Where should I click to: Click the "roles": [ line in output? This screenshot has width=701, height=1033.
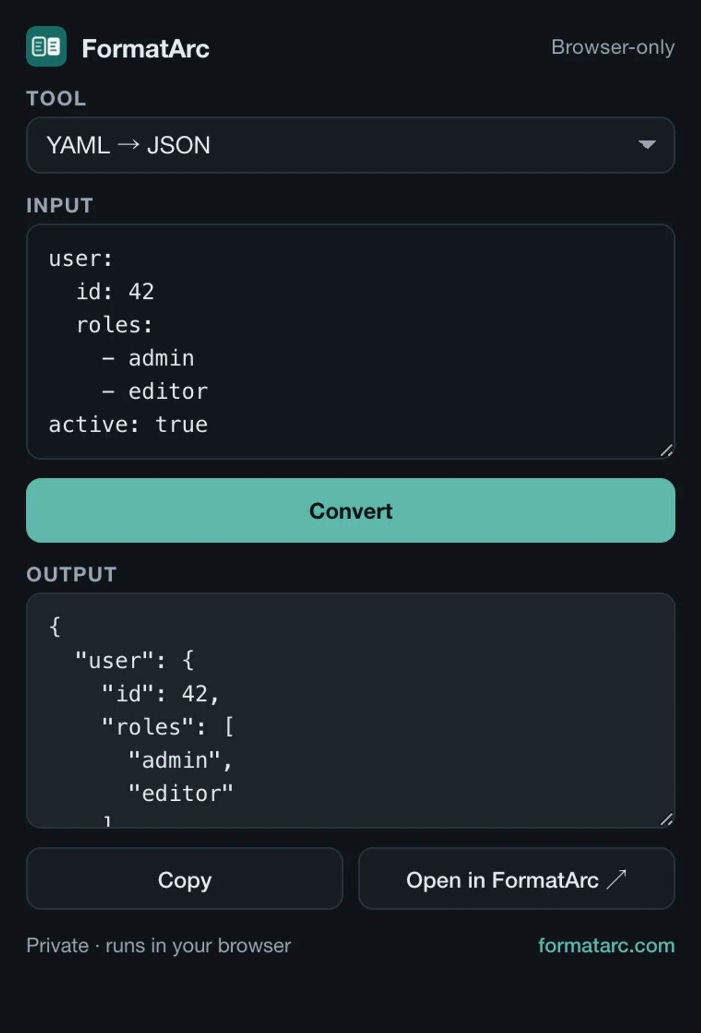coord(168,727)
